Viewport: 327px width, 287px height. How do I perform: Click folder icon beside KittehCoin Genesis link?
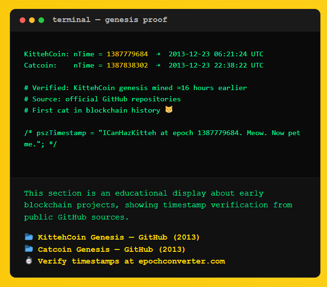click(29, 237)
